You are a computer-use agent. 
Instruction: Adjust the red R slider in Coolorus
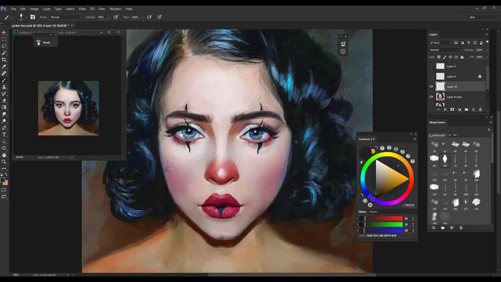click(381, 219)
